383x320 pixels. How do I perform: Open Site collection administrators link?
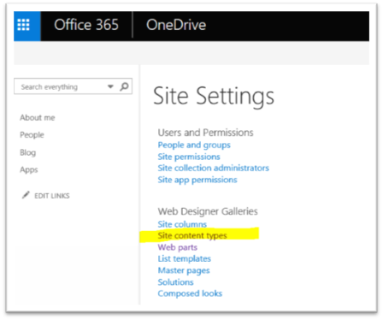pos(214,168)
